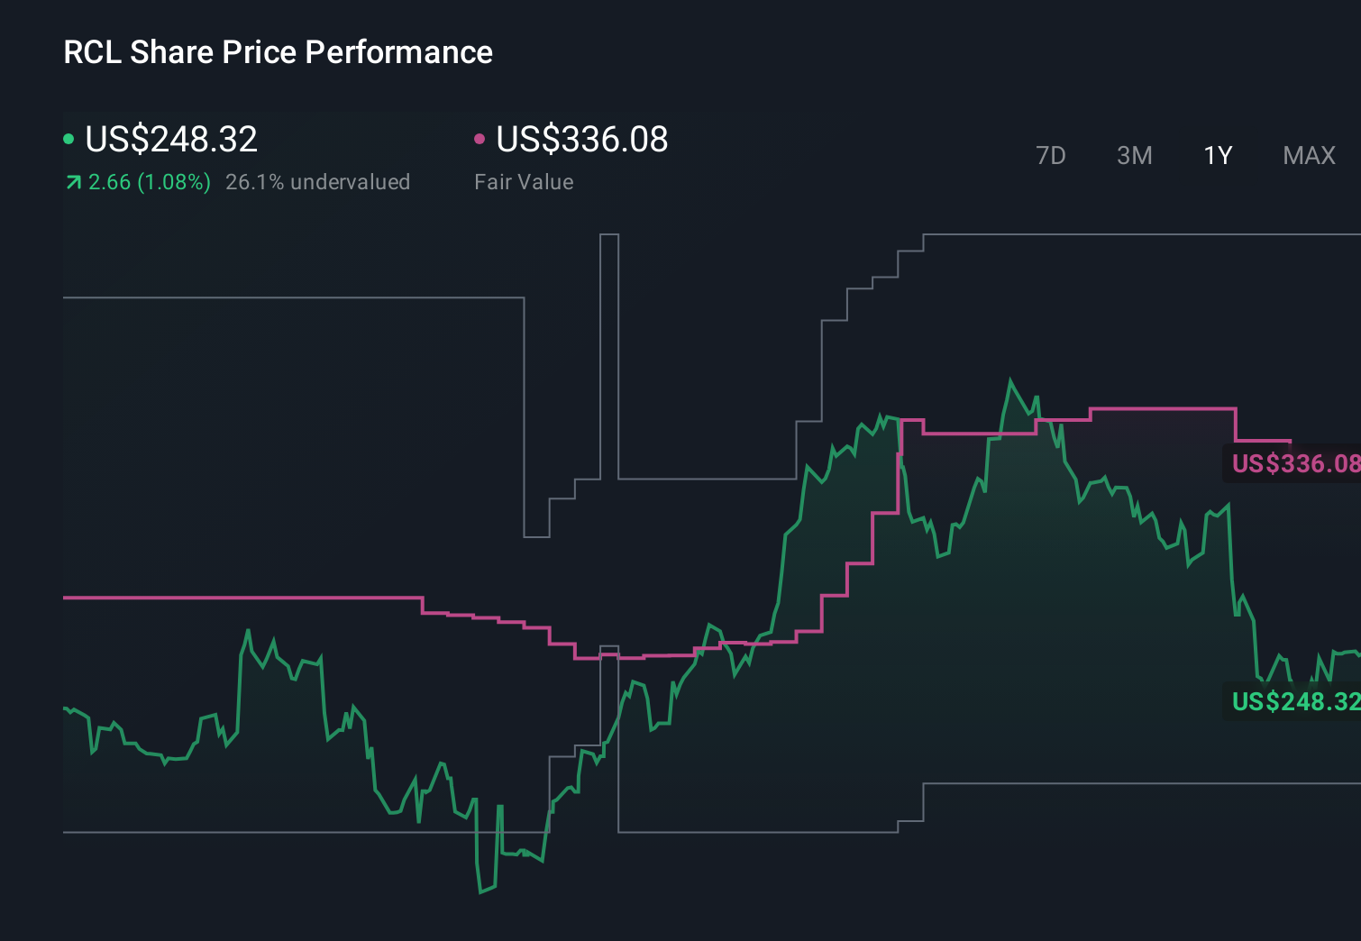
Task: Click the RCL Share Price Performance title
Action: coord(278,52)
